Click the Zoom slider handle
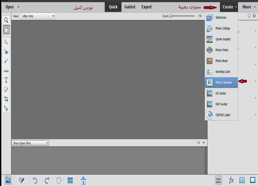Screen dimensions: 258x186 click(171, 16)
